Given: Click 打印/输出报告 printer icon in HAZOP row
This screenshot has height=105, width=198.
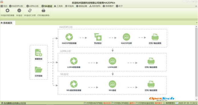Looking at the screenshot, I should [155, 37].
